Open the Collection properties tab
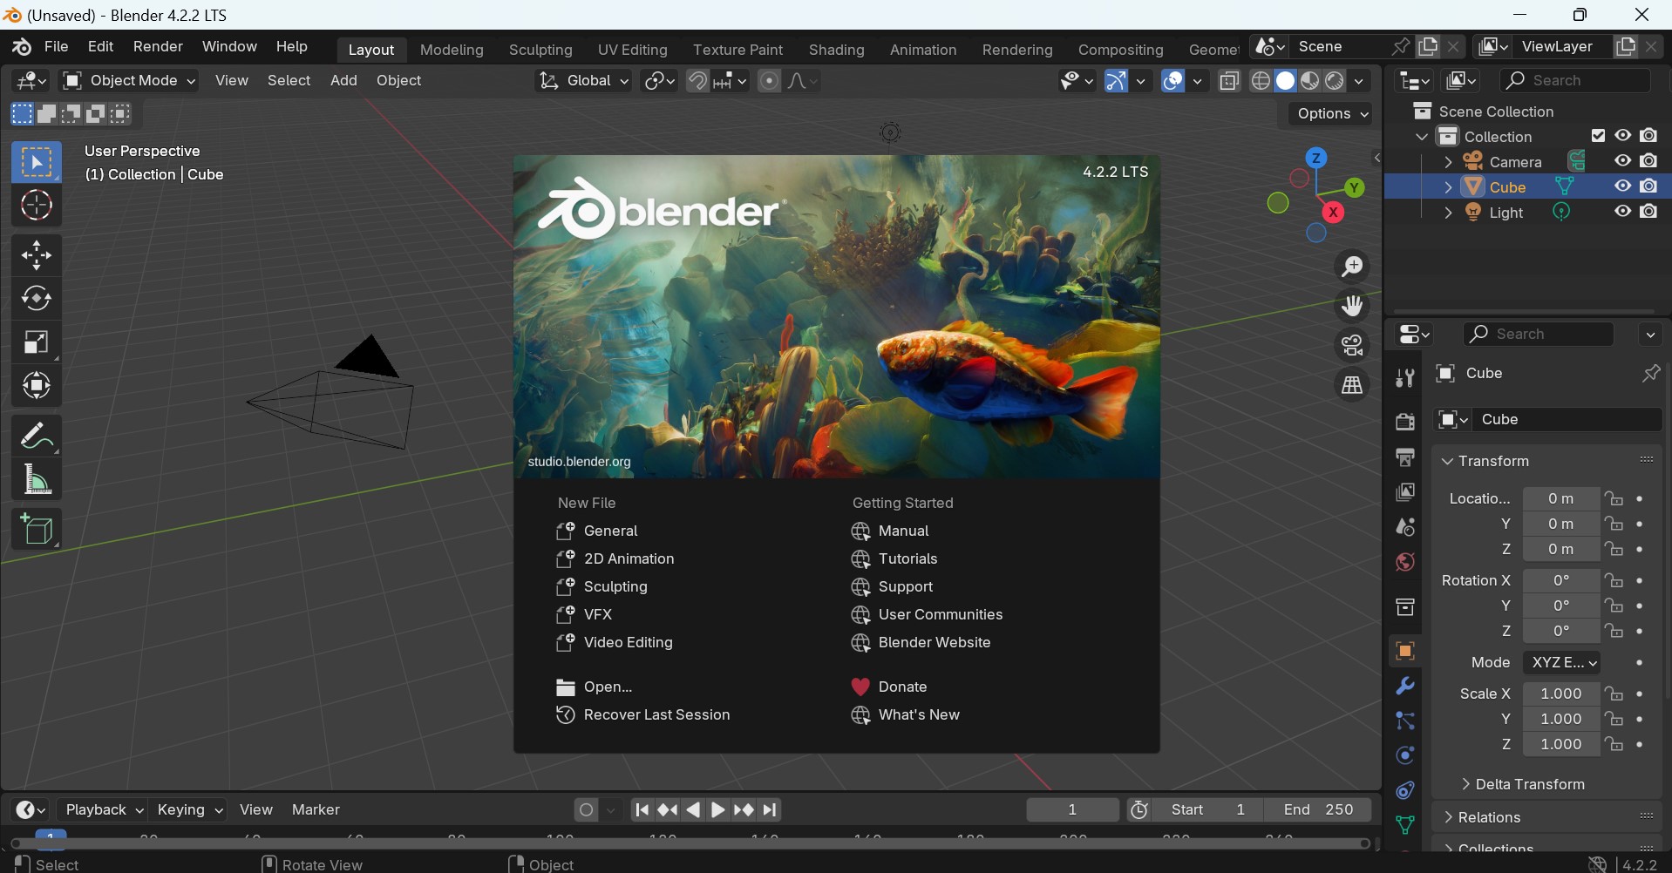Image resolution: width=1672 pixels, height=873 pixels. (1405, 608)
